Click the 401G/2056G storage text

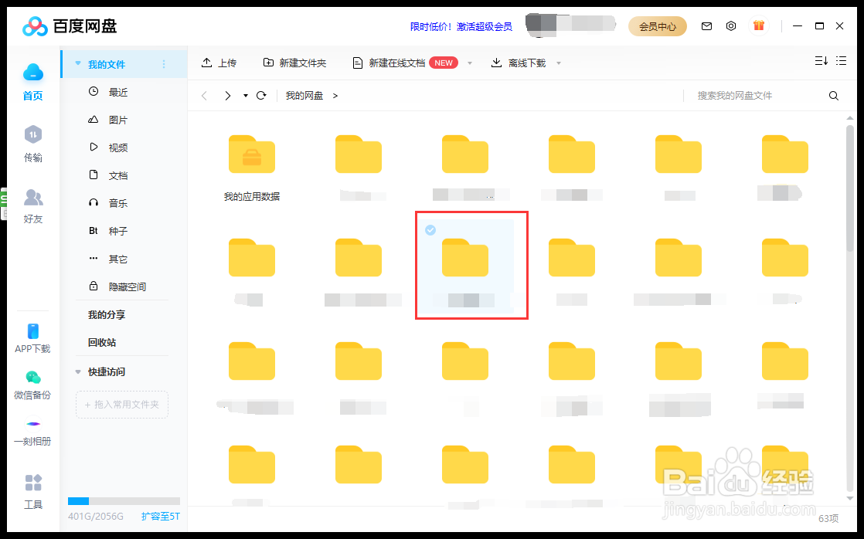(x=96, y=517)
